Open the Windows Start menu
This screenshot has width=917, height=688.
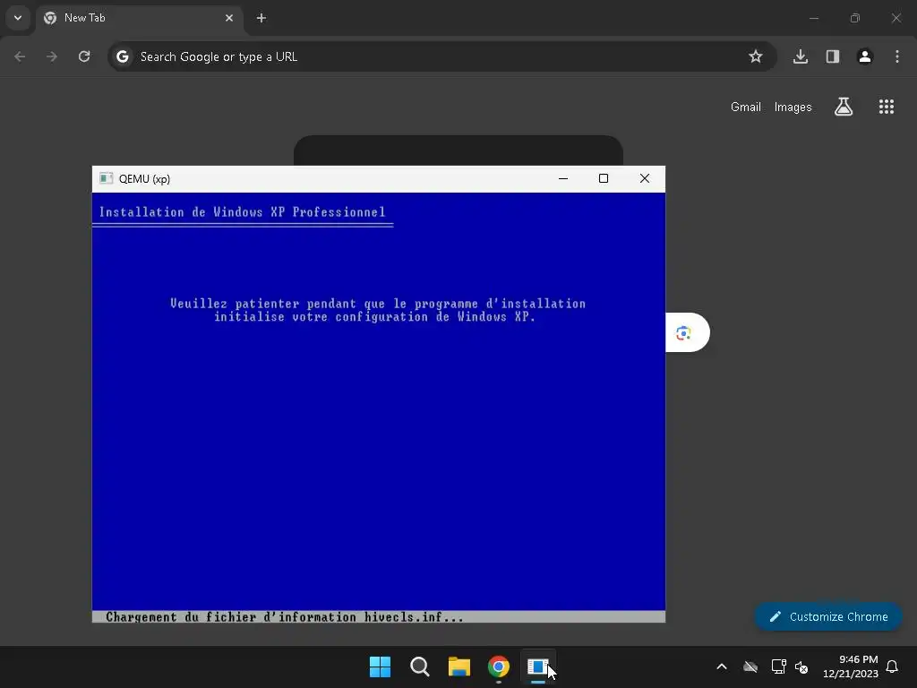[380, 666]
